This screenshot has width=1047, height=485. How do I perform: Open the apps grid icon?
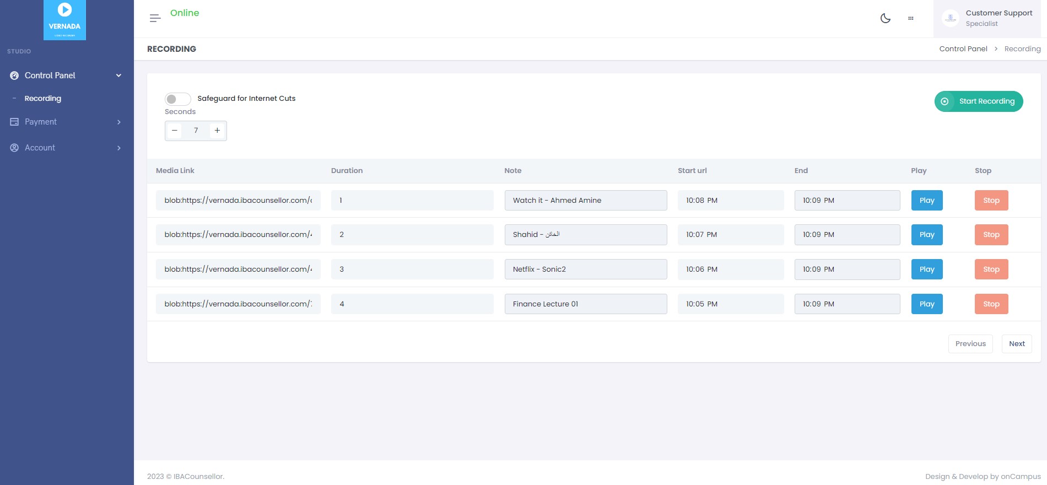coord(910,18)
